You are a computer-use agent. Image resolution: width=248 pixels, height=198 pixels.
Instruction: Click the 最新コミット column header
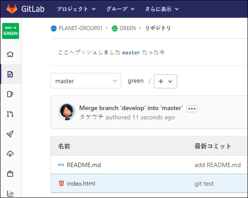pos(213,146)
